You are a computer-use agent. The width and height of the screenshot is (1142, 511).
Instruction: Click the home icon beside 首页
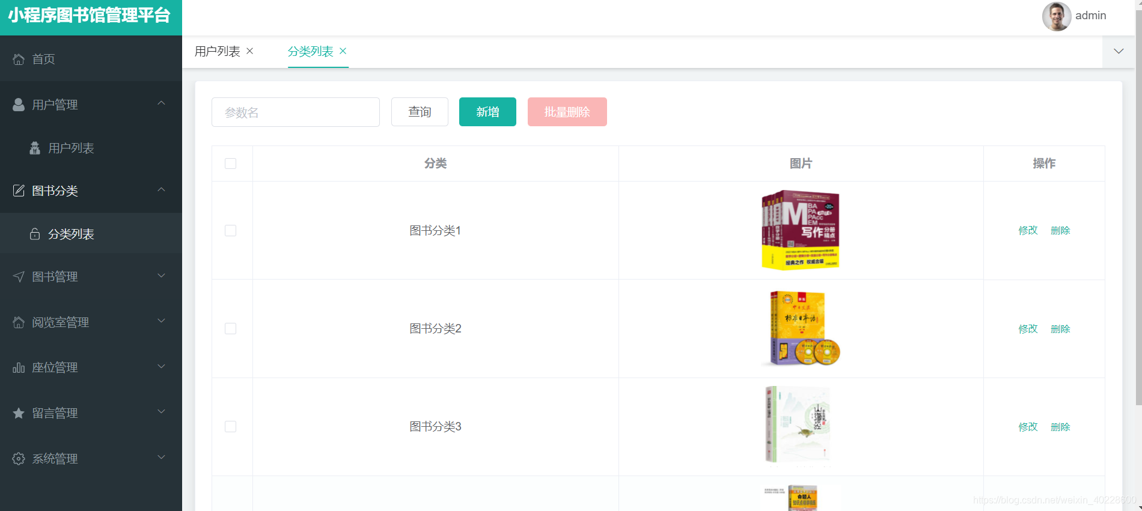tap(19, 59)
